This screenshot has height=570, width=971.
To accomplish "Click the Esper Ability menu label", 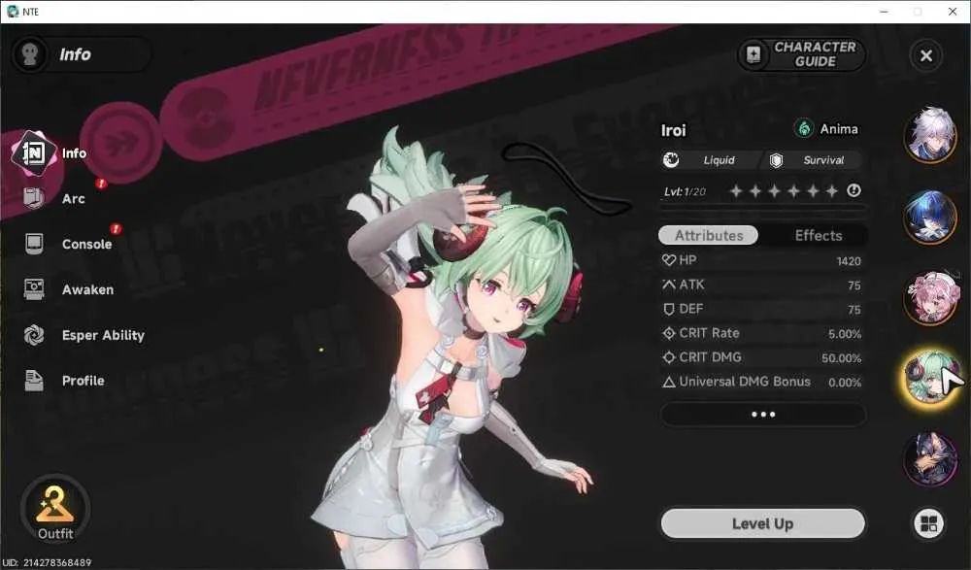I will (x=103, y=335).
